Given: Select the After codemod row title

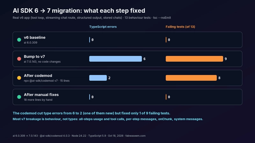Looking at the screenshot, I should (38, 76).
